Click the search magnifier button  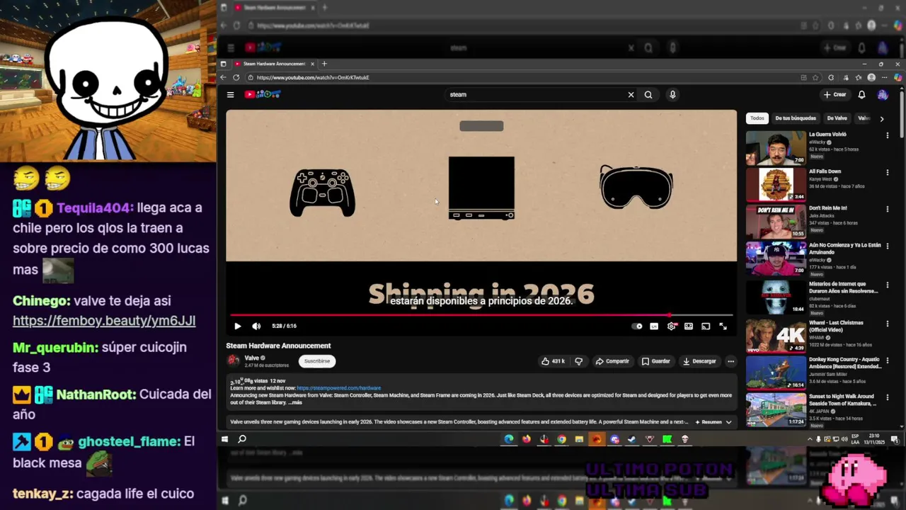click(648, 94)
